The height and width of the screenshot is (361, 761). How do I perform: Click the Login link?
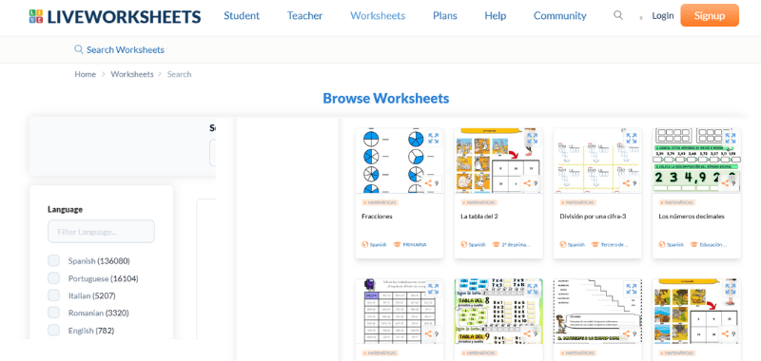point(662,15)
